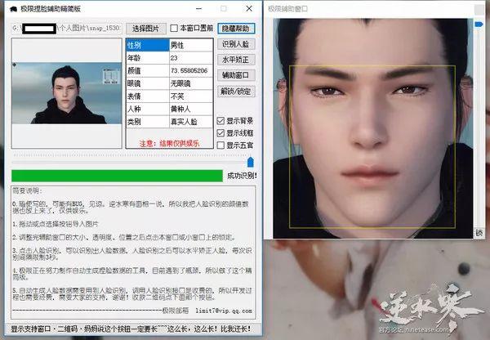
Task: Select the 类别 row label
Action: click(x=148, y=122)
